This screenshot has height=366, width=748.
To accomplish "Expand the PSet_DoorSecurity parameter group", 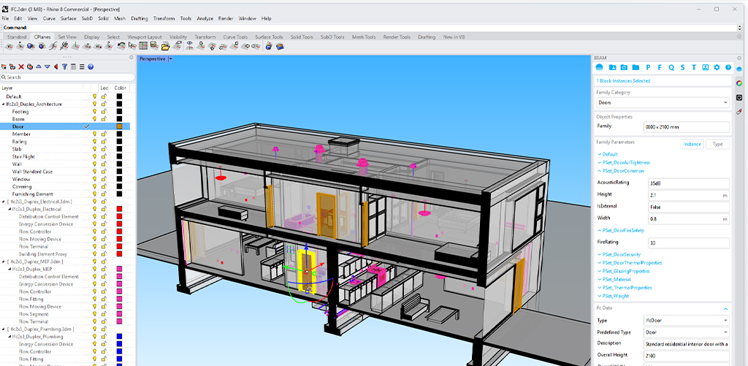I will coord(621,254).
